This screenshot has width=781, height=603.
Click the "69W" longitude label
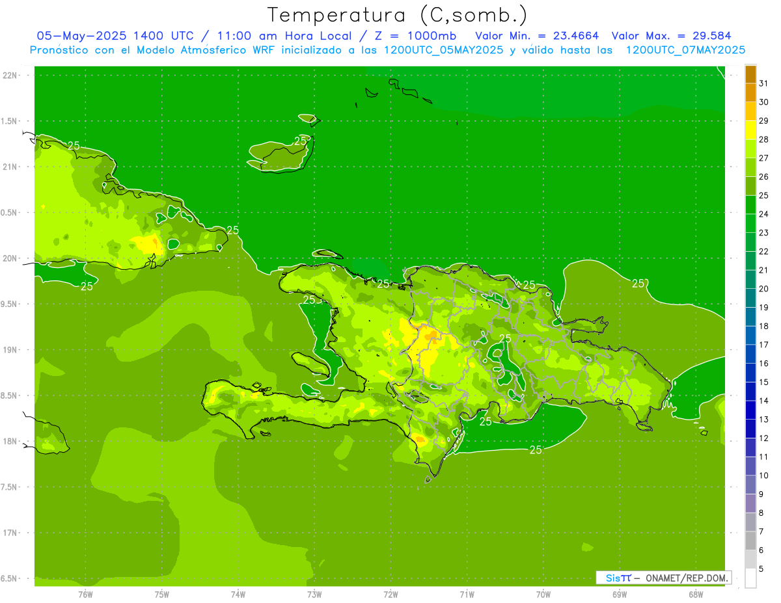tap(620, 594)
